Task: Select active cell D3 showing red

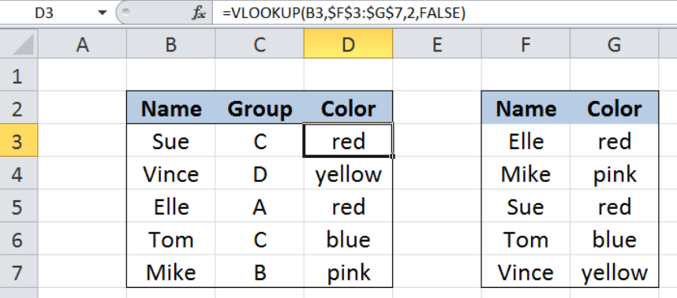Action: coord(348,140)
